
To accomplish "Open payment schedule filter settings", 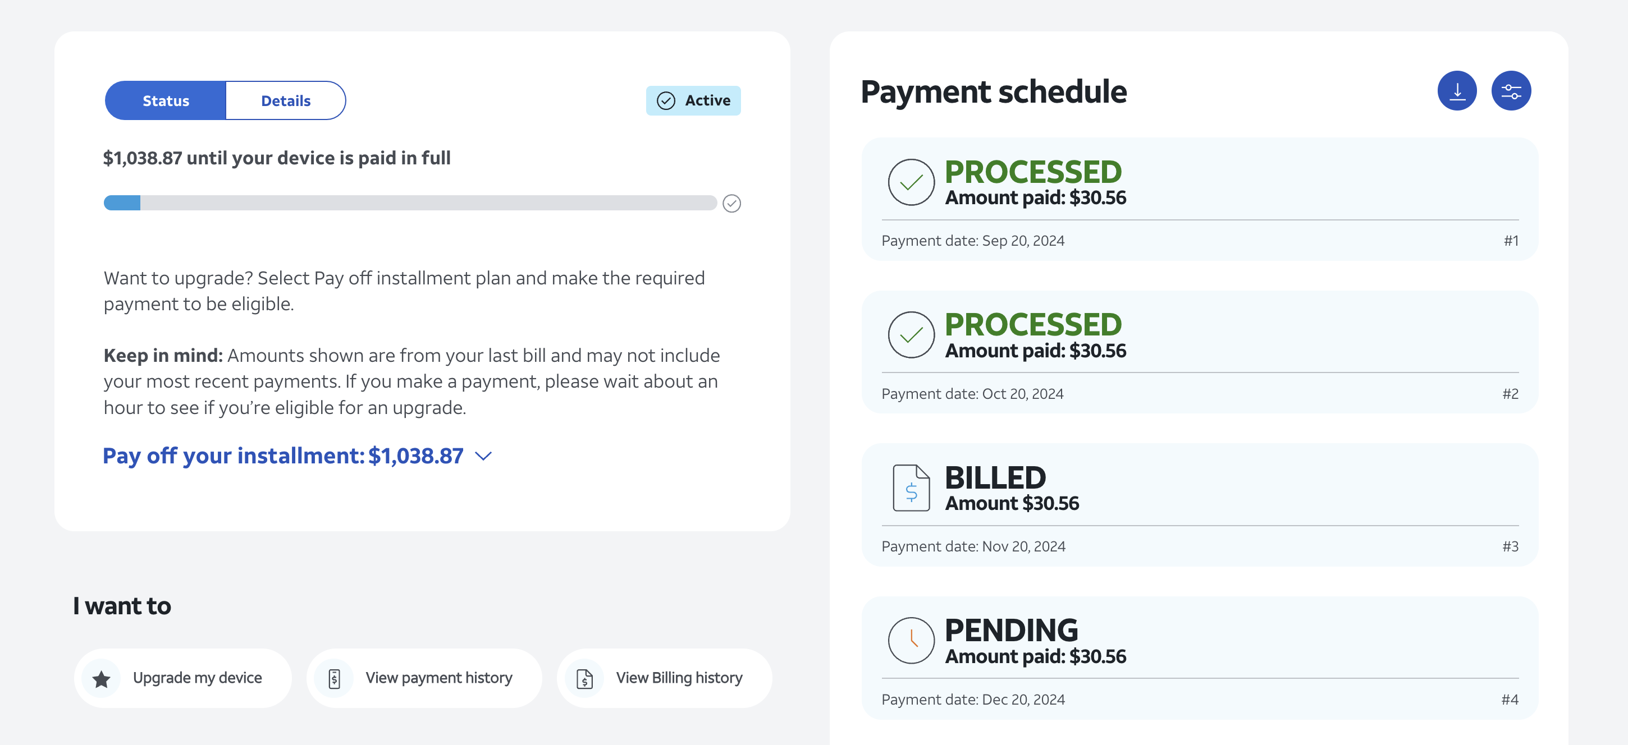I will tap(1511, 91).
